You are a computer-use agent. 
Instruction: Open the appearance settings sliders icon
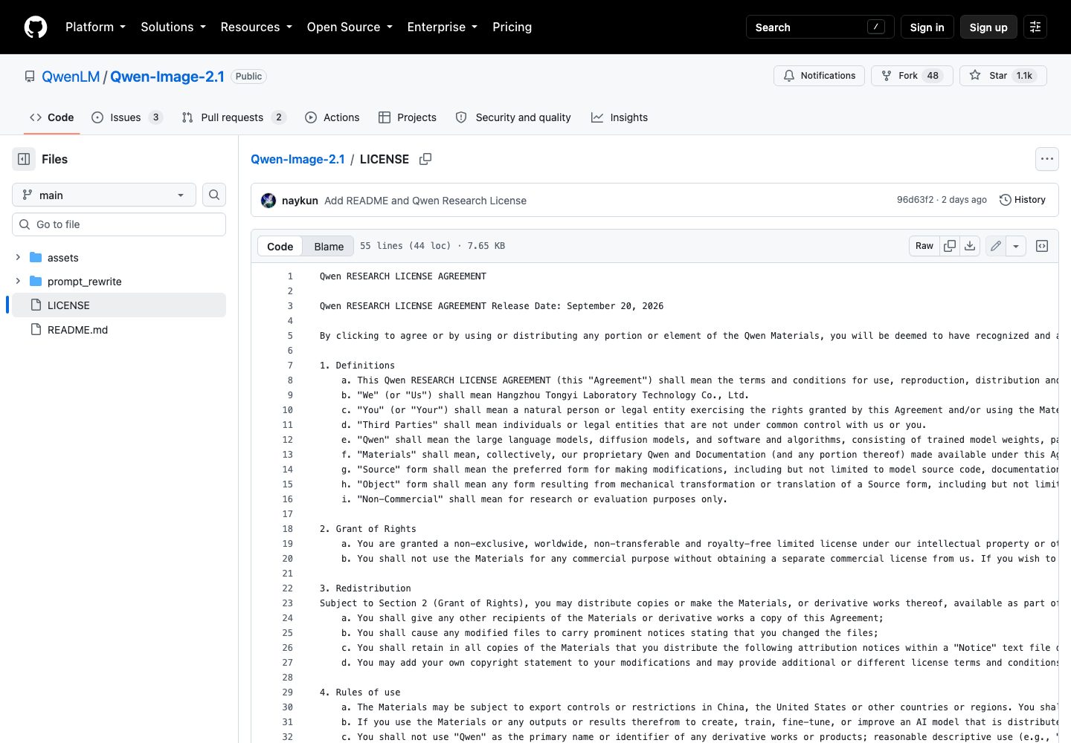[1035, 27]
